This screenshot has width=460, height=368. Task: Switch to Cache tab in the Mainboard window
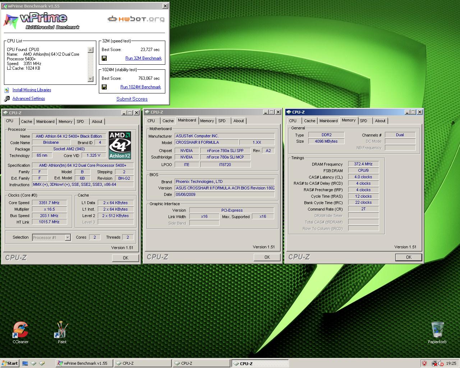(x=168, y=121)
